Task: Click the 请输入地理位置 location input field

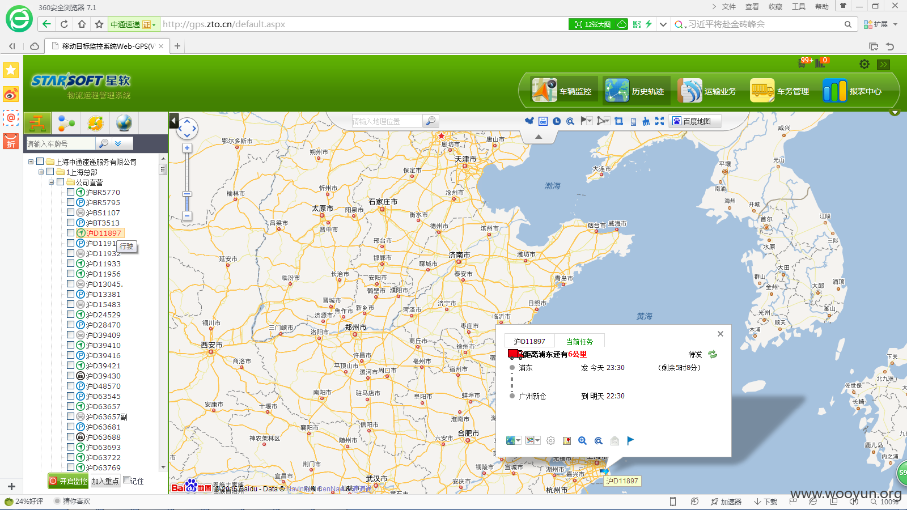Action: click(387, 121)
